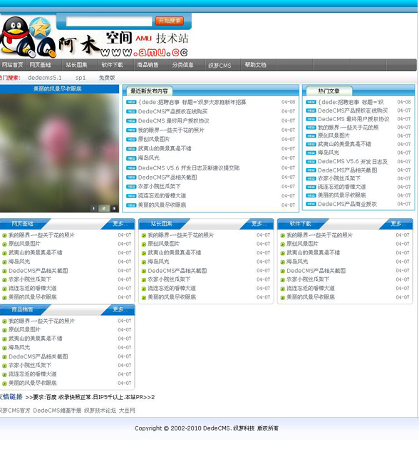Image resolution: width=419 pixels, height=464 pixels.
Task: Show slide 2 in the slideshow
Action: [103, 208]
